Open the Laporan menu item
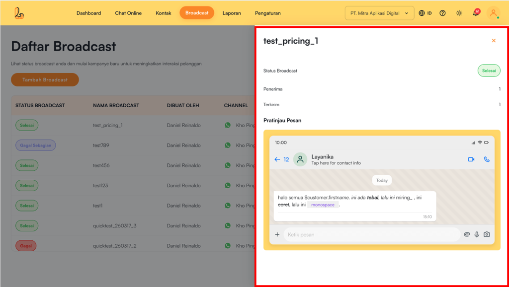 tap(232, 13)
